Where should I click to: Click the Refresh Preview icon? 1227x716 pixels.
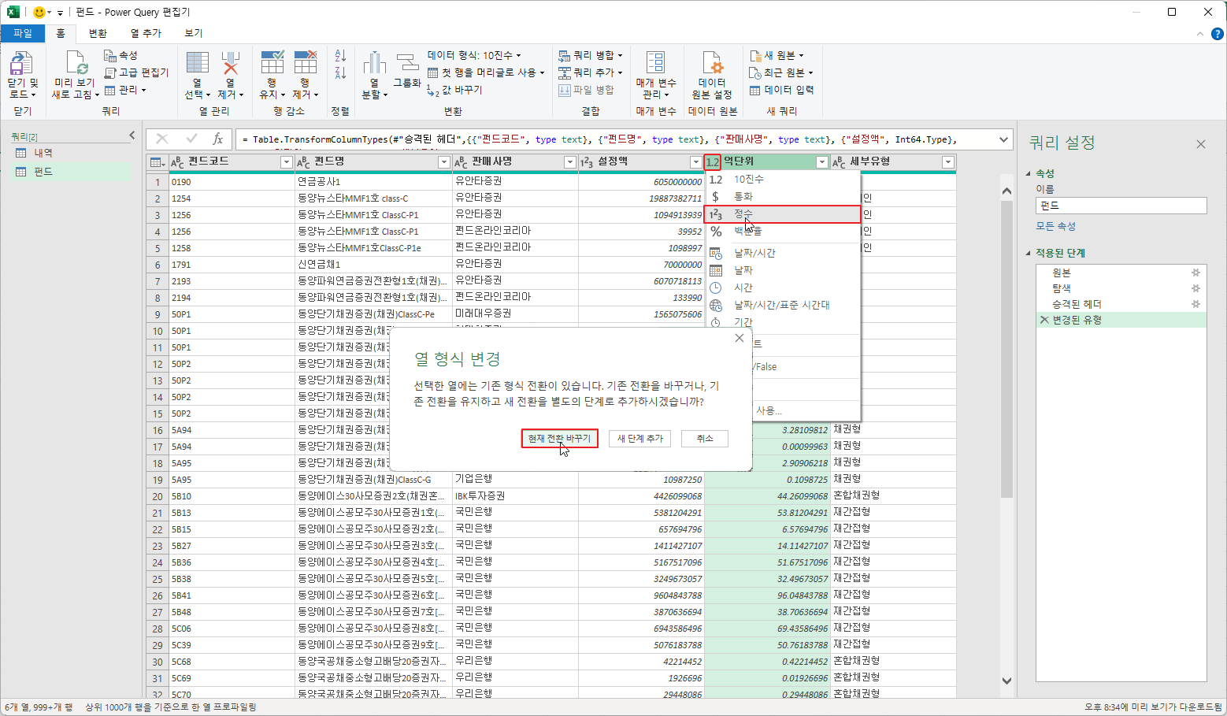click(76, 63)
